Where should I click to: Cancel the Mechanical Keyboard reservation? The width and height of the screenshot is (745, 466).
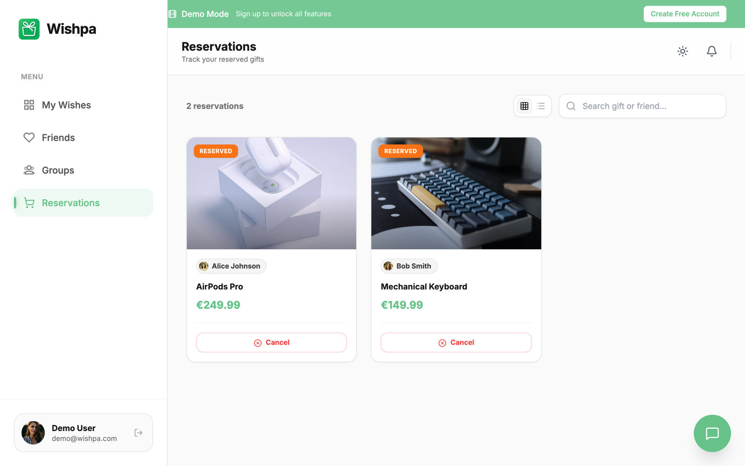tap(456, 343)
